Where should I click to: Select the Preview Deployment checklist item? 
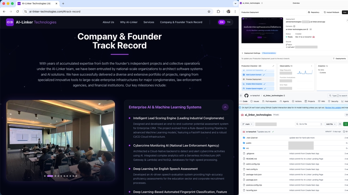[x=253, y=79]
